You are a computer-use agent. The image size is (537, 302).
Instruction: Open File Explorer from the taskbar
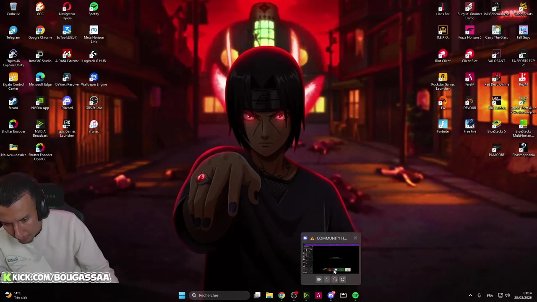pyautogui.click(x=269, y=295)
